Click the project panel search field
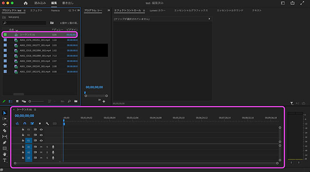 tap(24, 23)
